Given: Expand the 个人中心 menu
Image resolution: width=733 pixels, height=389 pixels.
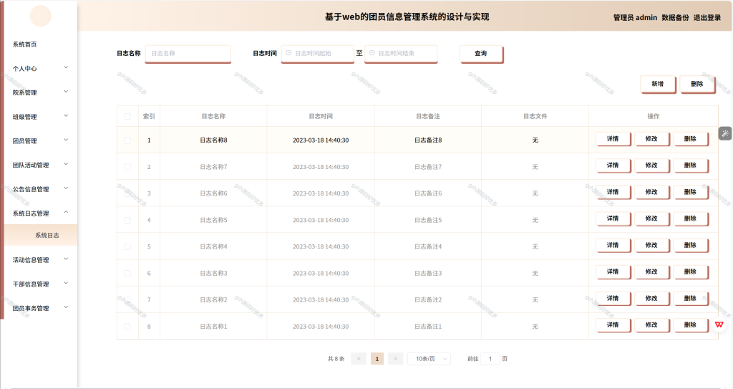Looking at the screenshot, I should point(40,68).
